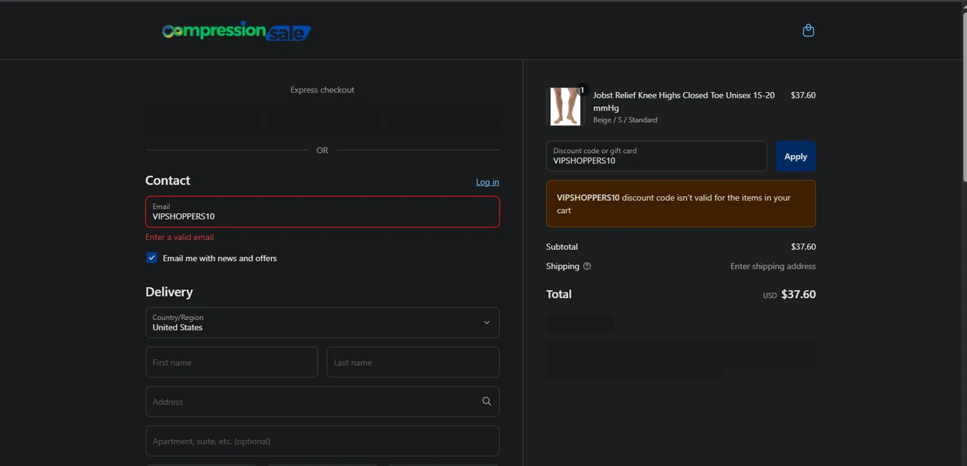Click the First name field
967x466 pixels.
pyautogui.click(x=231, y=362)
